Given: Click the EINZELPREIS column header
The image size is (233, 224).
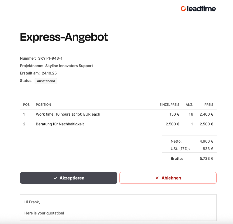Looking at the screenshot, I should (x=169, y=105).
